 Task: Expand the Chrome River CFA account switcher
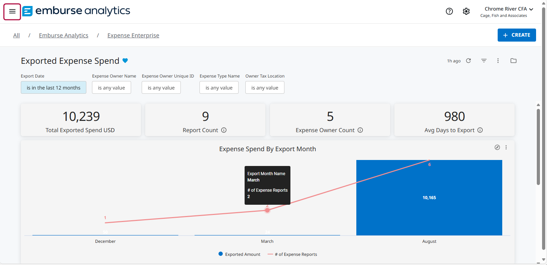coord(508,8)
